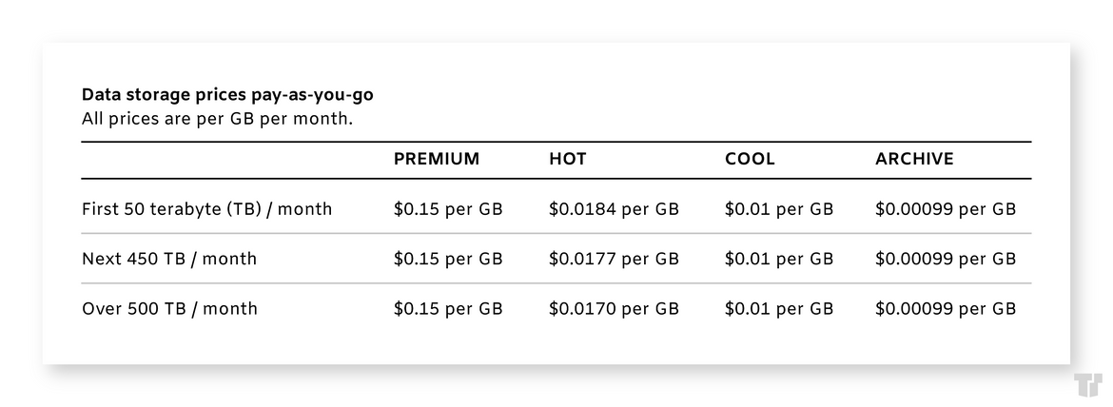The image size is (1113, 407).
Task: Click the Hot price $0.0170 per GB
Action: click(x=614, y=308)
